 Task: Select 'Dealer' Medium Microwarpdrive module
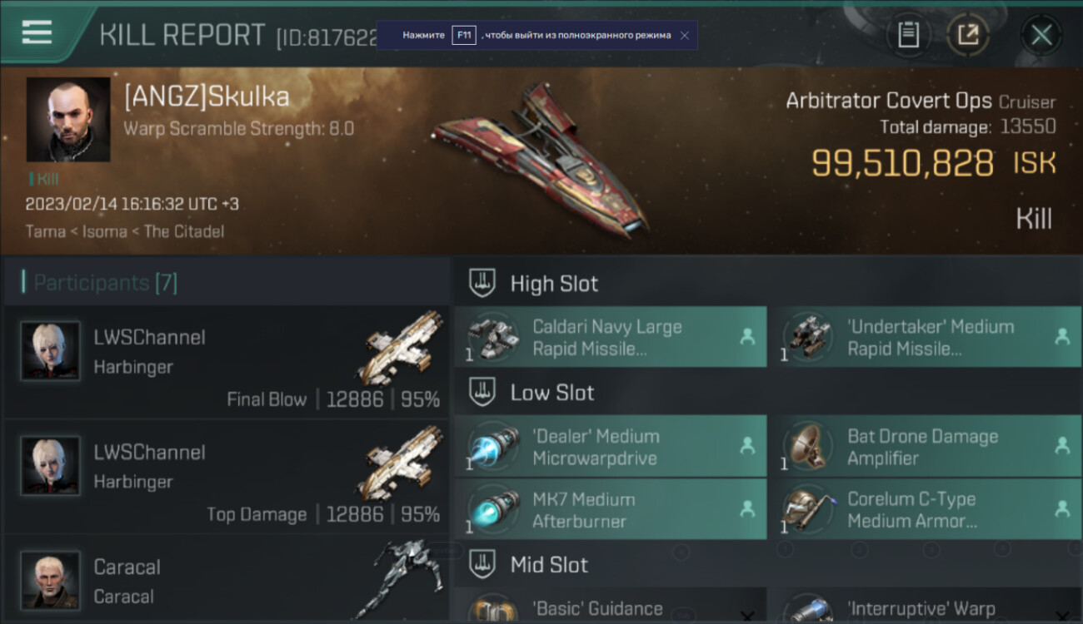coord(611,447)
